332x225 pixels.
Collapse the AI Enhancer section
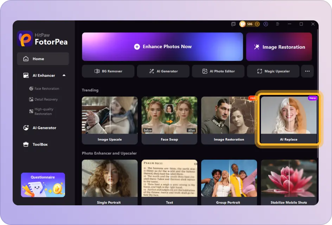tap(65, 75)
